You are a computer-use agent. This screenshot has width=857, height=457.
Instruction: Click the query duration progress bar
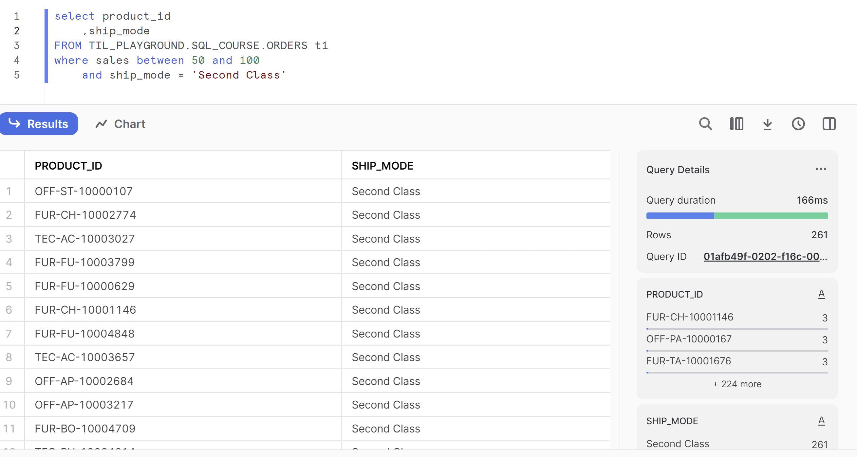click(x=737, y=216)
